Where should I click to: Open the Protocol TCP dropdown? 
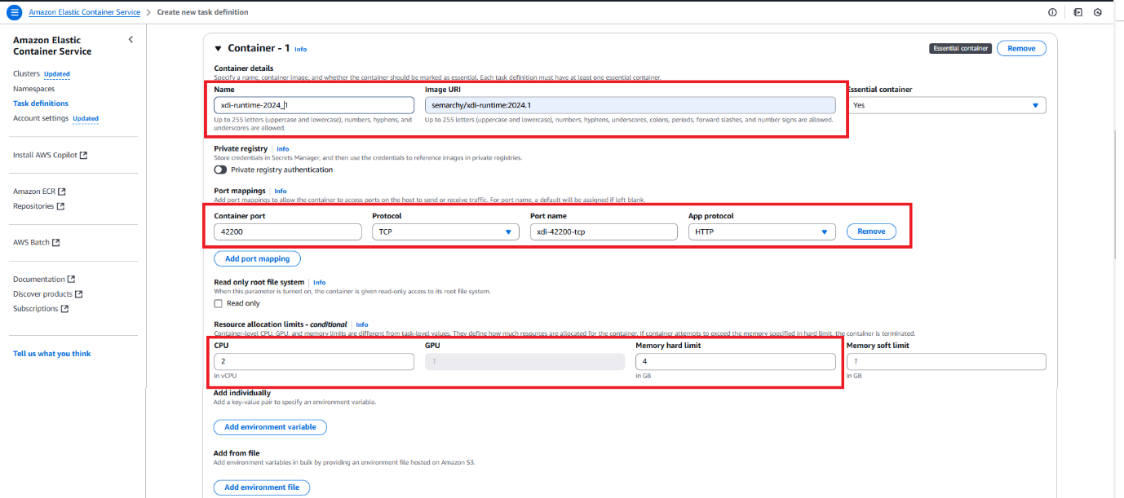click(445, 231)
